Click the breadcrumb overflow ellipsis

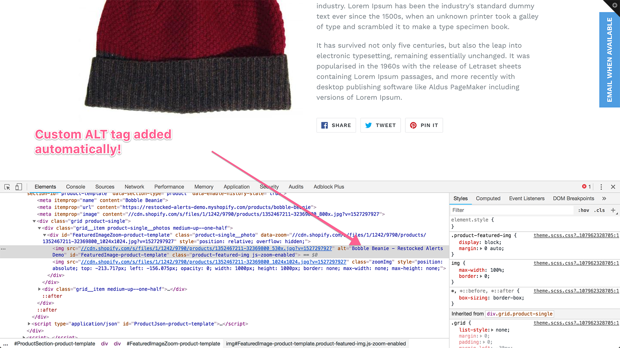point(5,344)
